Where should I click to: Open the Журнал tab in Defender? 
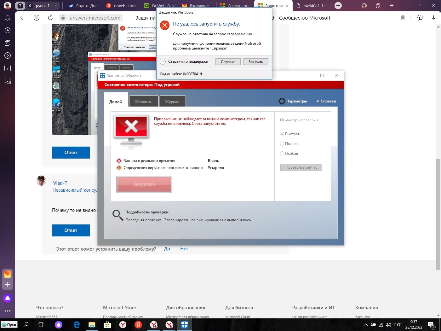pos(172,102)
